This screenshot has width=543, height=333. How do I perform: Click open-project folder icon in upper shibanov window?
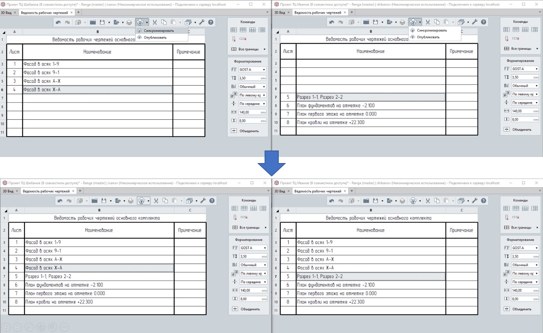coord(366,22)
